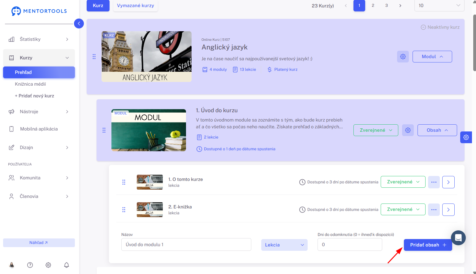Viewport: 476px width, 274px height.
Task: Open the help question mark icon
Action: pyautogui.click(x=30, y=265)
